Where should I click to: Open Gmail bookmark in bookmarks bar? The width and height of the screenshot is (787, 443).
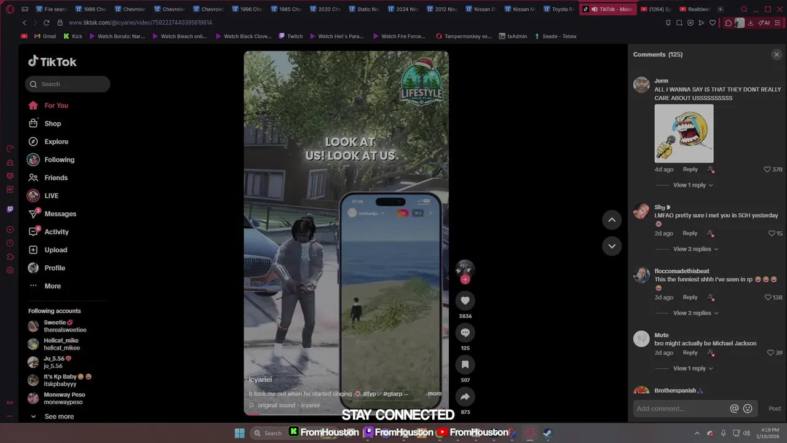tap(45, 36)
